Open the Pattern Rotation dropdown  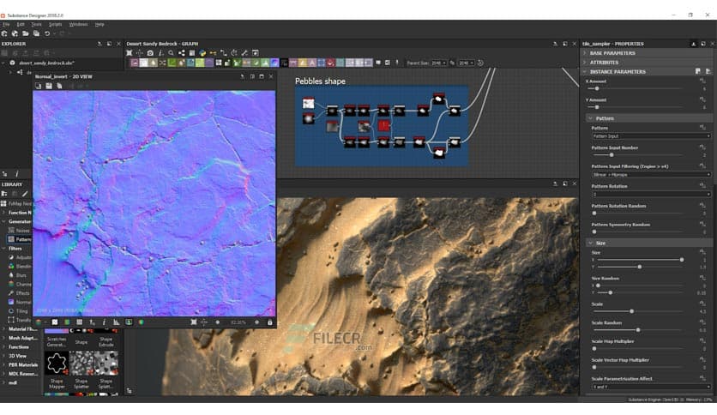pos(651,195)
